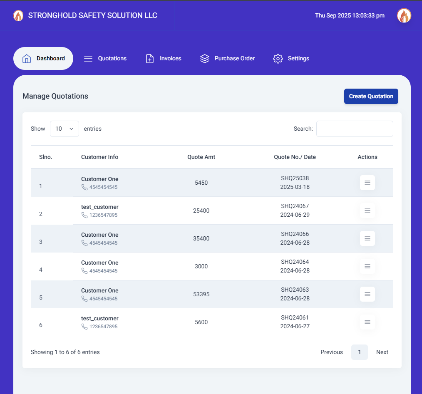Image resolution: width=422 pixels, height=394 pixels.
Task: Switch to the Quotations tab
Action: 105,59
